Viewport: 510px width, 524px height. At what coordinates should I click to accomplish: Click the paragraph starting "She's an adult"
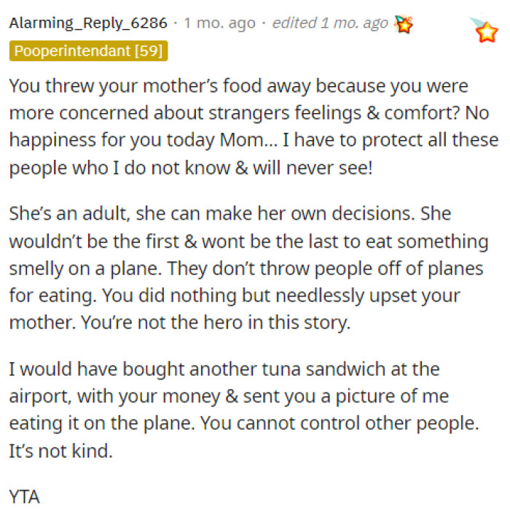[248, 269]
